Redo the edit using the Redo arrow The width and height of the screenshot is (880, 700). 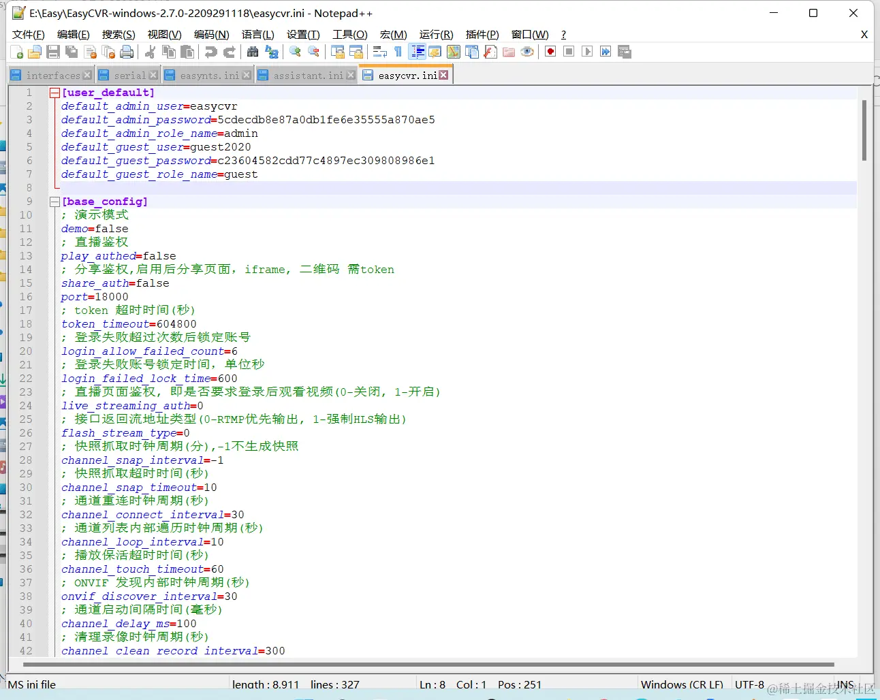pyautogui.click(x=230, y=52)
